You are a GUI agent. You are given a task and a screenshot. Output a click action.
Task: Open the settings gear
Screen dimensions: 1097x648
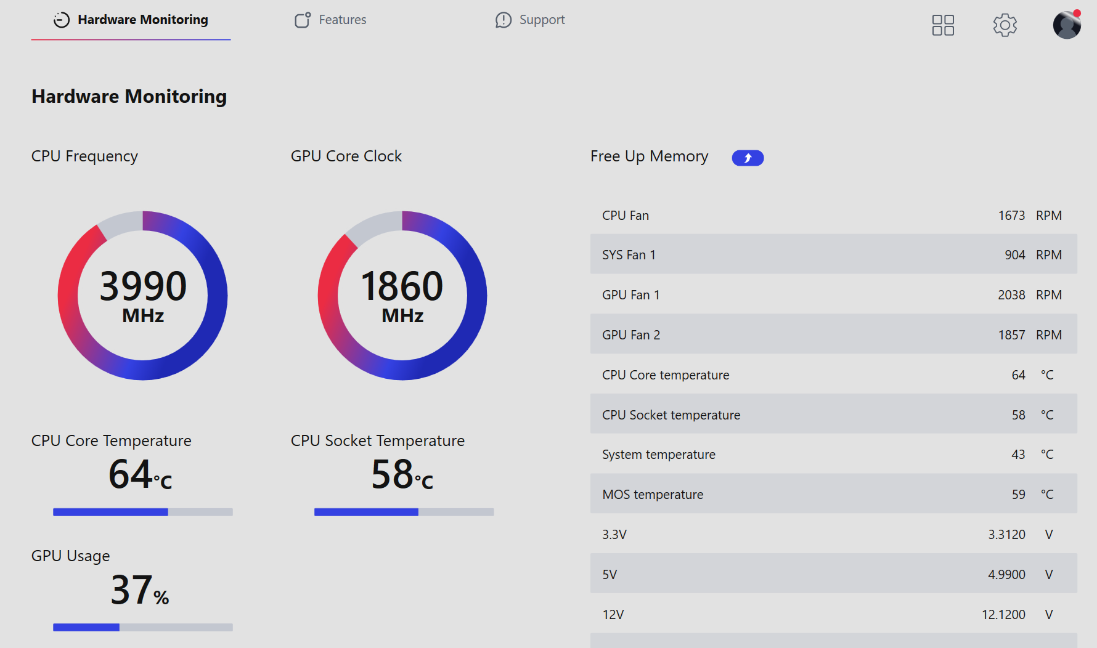[1005, 25]
